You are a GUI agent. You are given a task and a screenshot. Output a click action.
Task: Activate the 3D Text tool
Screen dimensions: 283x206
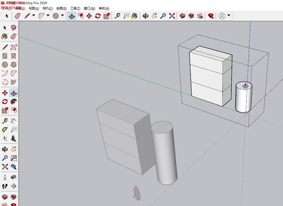point(14,138)
